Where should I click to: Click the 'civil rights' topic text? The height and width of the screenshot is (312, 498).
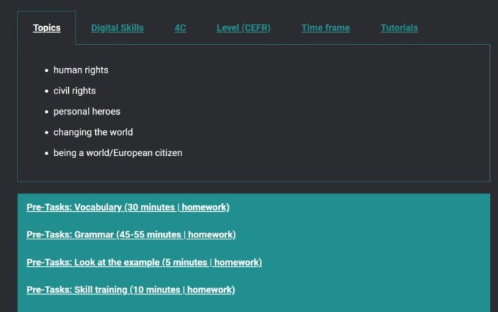[x=75, y=91]
